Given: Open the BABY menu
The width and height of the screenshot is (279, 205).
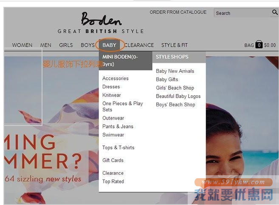Looking at the screenshot, I should (x=109, y=45).
